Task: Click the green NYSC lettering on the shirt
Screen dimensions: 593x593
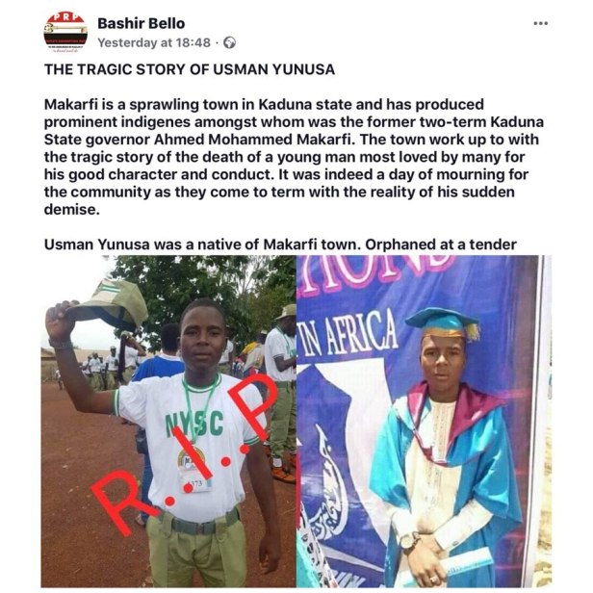Action: click(x=194, y=424)
